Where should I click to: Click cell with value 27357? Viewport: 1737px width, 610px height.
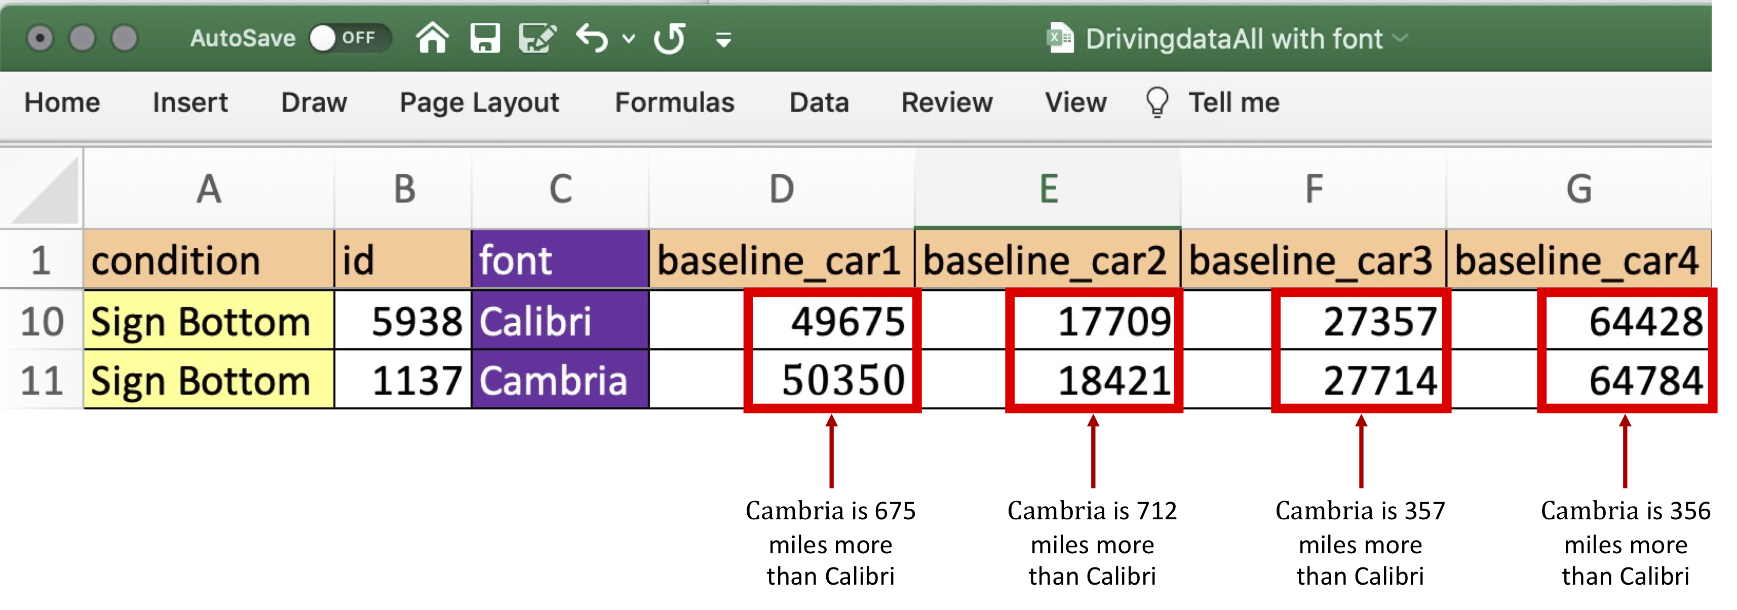pos(1314,321)
